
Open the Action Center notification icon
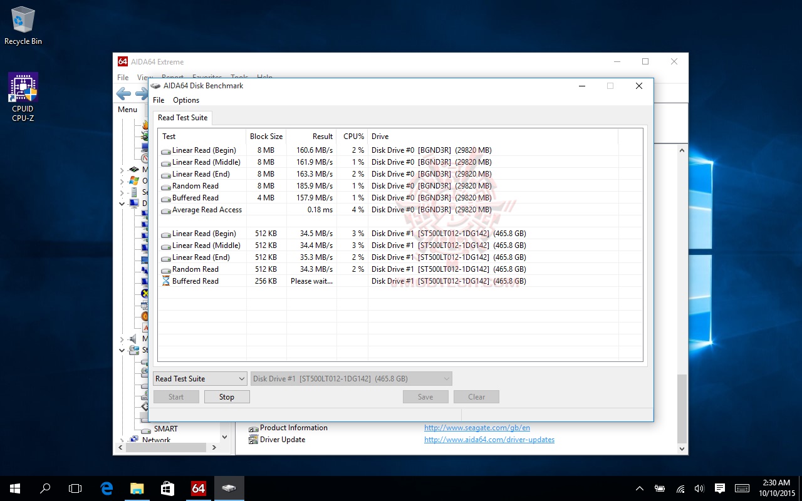click(720, 488)
